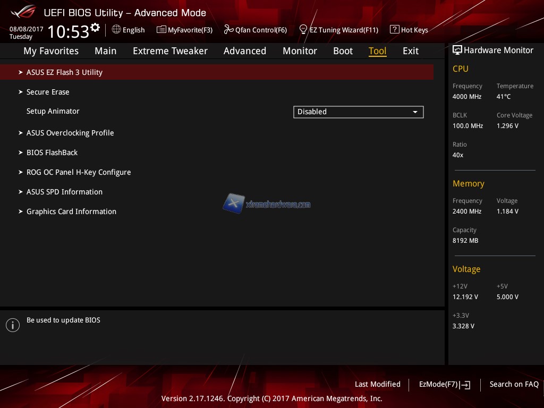
Task: Click the Last Modified button
Action: tap(377, 384)
